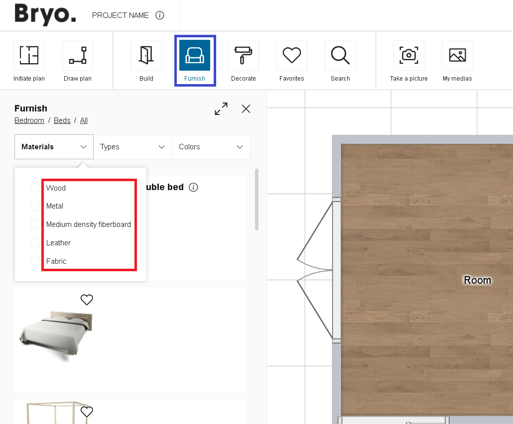This screenshot has width=513, height=424.
Task: Go to Bedroom breadcrumb link
Action: coord(29,120)
